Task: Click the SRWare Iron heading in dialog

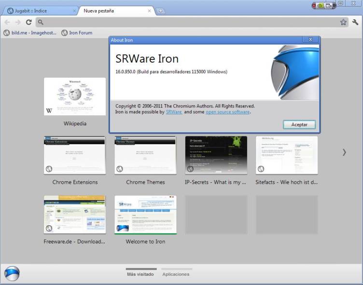Action: click(x=147, y=59)
